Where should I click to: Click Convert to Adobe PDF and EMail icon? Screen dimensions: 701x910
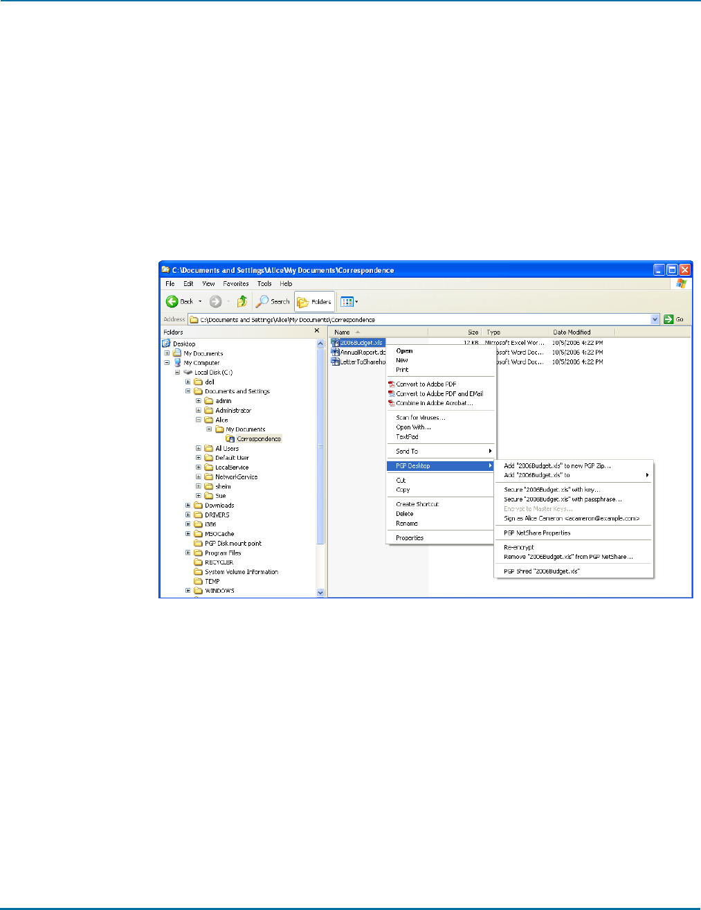pyautogui.click(x=391, y=393)
